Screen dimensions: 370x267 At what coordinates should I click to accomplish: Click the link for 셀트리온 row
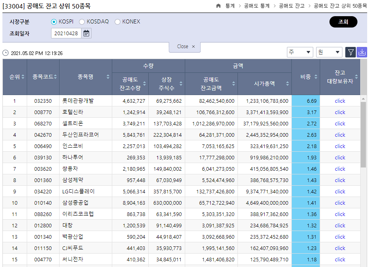[x=340, y=123]
